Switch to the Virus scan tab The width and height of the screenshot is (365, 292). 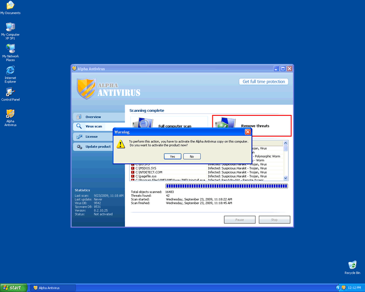point(94,126)
